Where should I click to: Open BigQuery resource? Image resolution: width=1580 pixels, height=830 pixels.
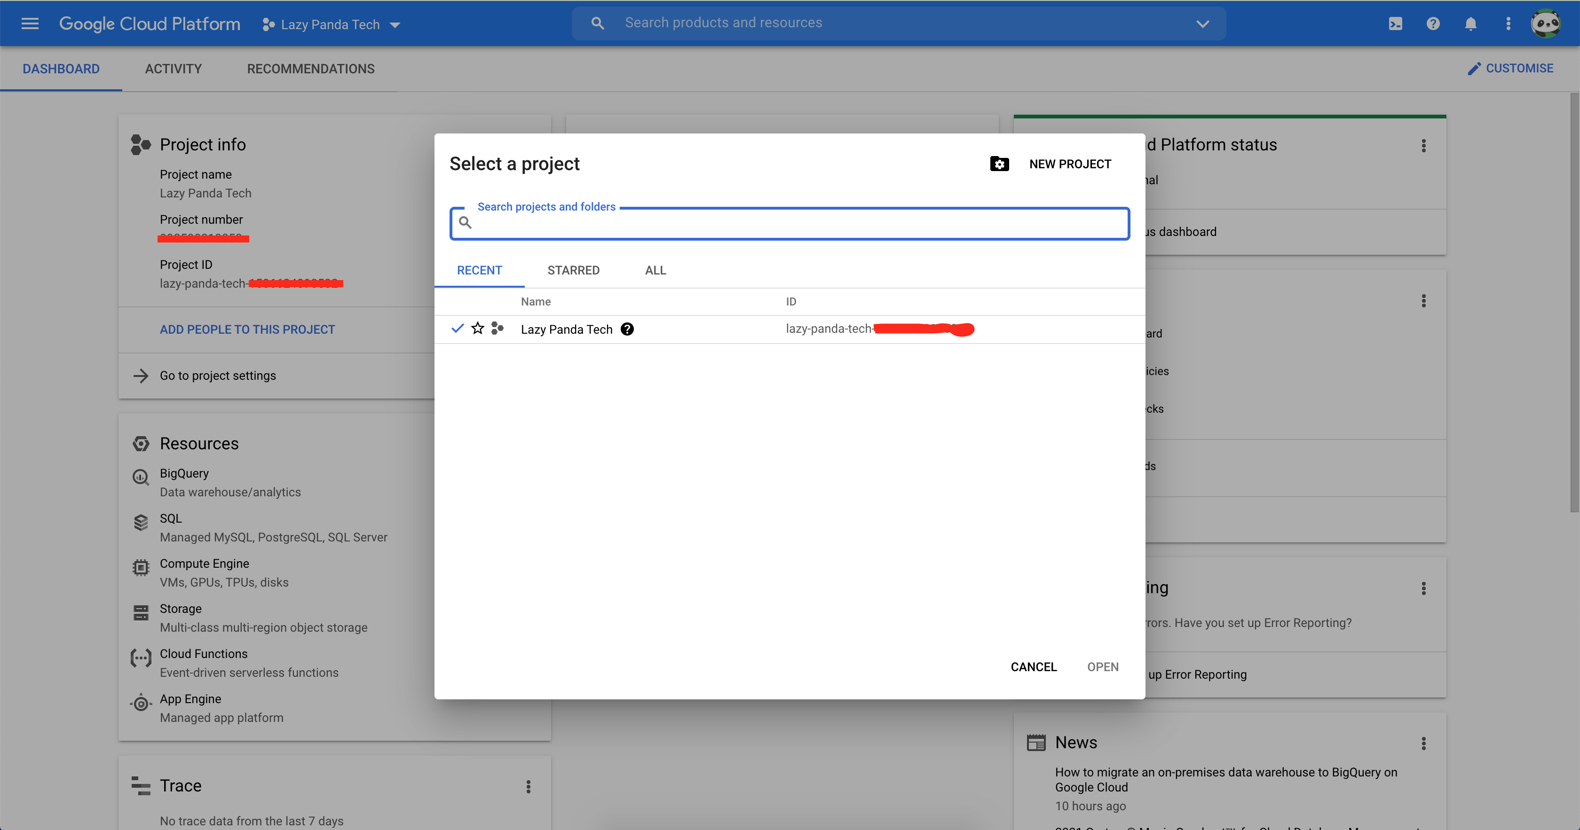click(184, 473)
